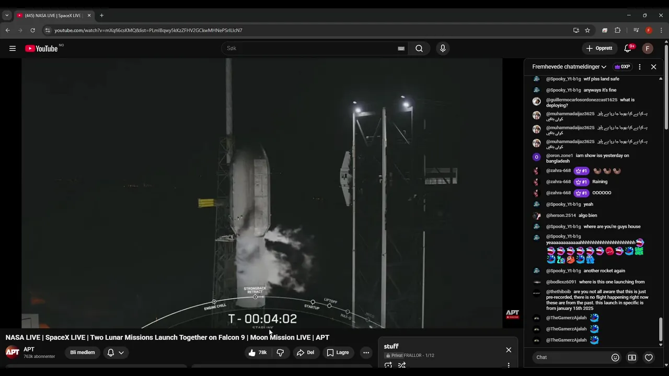This screenshot has width=669, height=376.
Task: Open YouTube notifications bell
Action: coord(628,49)
